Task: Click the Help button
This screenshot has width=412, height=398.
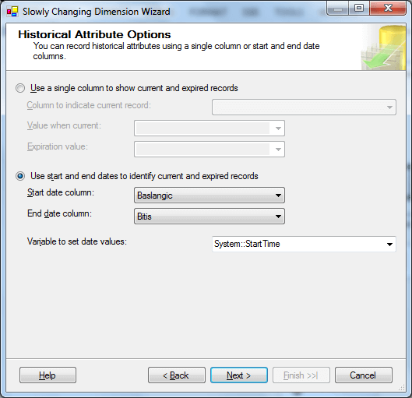Action: [48, 375]
